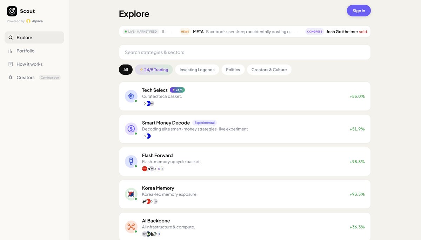Open the AI Backbone strategy title
The width and height of the screenshot is (421, 240).
pos(156,221)
